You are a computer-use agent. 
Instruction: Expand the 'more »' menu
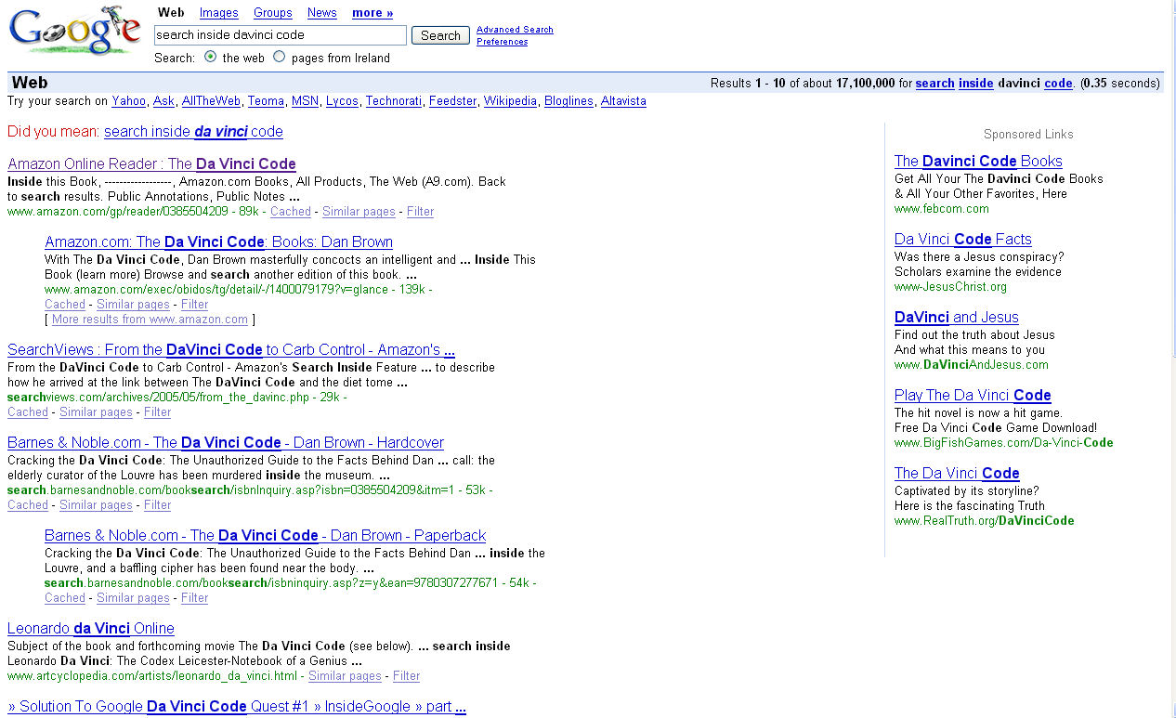372,13
